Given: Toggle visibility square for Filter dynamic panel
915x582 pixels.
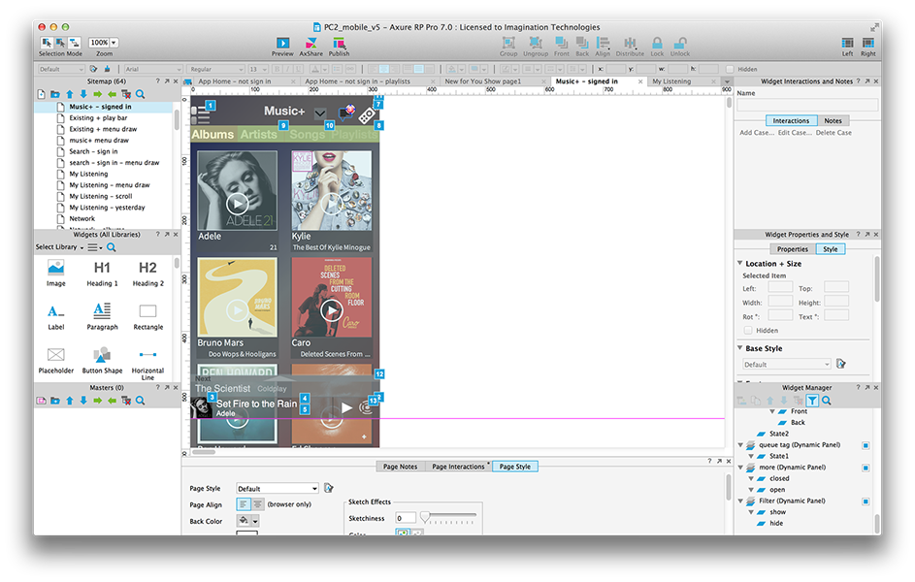Looking at the screenshot, I should point(865,501).
